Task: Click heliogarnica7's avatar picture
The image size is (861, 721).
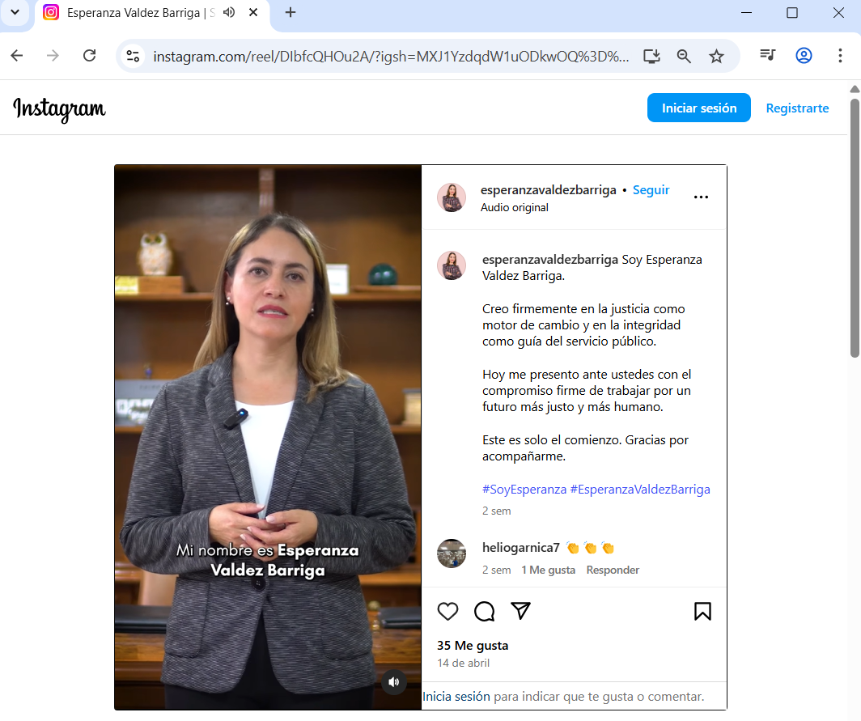Action: click(x=452, y=553)
